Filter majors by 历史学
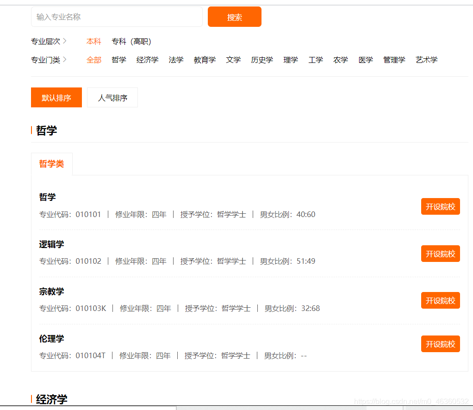 coord(262,60)
